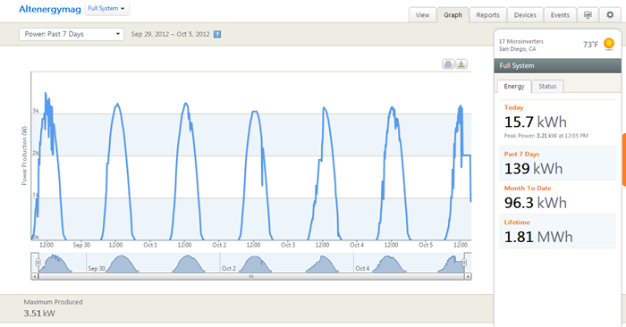The image size is (626, 327).
Task: Click the download graph data icon
Action: [x=461, y=64]
